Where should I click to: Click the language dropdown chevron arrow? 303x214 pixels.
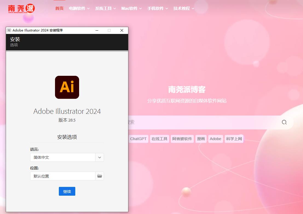tap(100, 157)
